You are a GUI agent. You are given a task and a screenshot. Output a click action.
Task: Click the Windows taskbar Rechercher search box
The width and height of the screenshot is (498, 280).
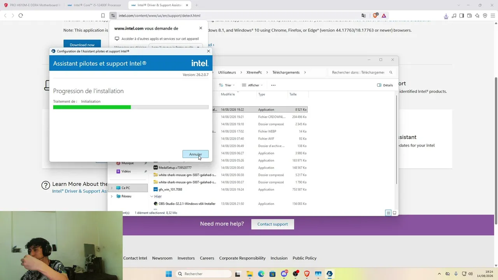(204, 274)
